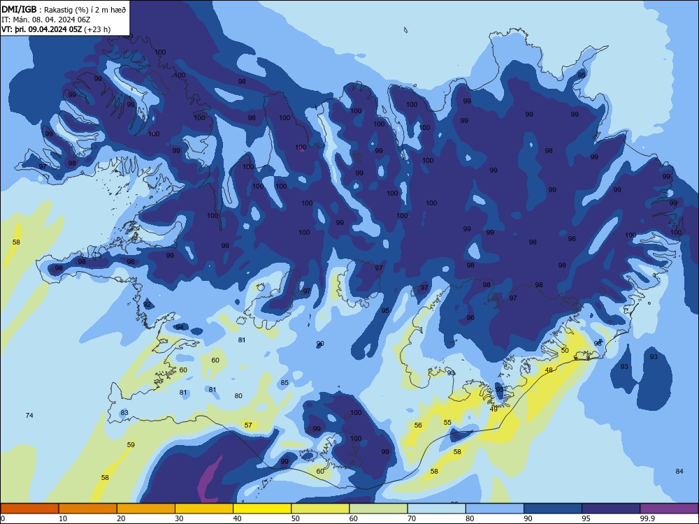Choose the pale yellow 50–60 legend swatch

click(x=320, y=509)
